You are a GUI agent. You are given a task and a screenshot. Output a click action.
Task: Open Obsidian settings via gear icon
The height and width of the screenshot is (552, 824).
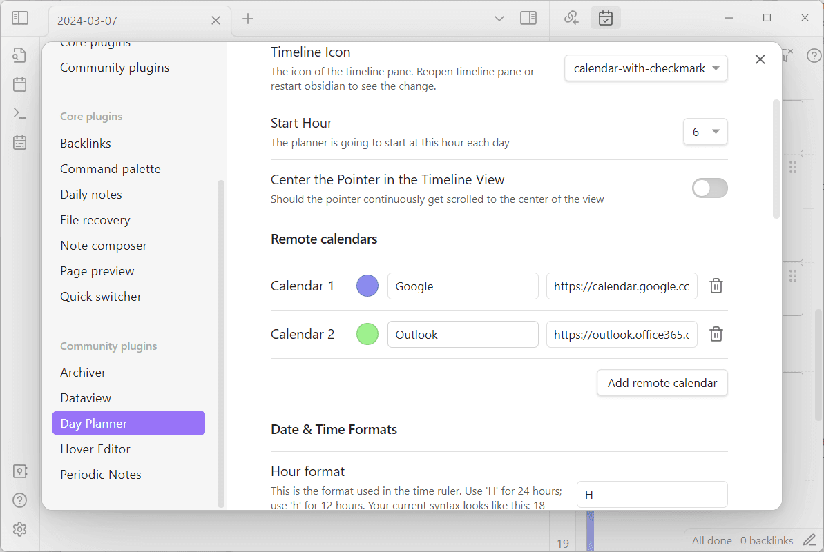pos(19,529)
